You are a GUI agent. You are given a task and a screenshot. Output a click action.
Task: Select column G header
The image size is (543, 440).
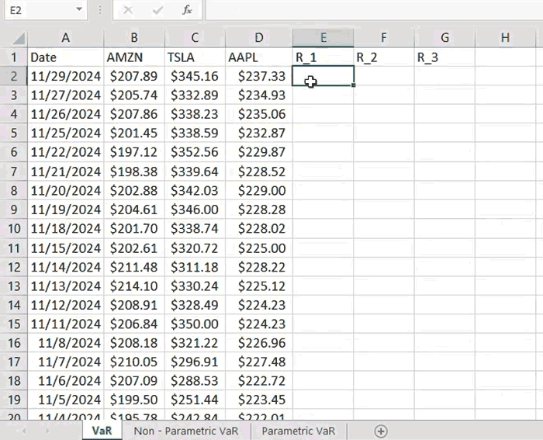[x=444, y=37]
